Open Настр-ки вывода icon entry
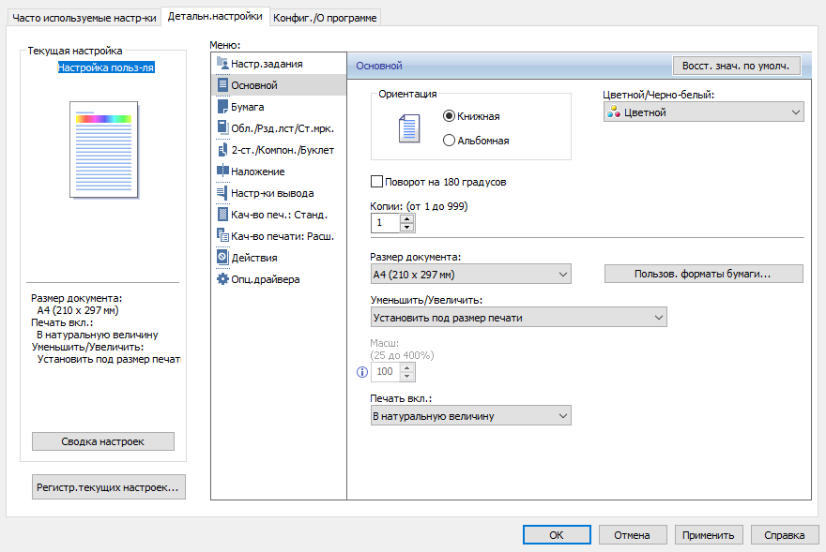This screenshot has width=826, height=552. coord(222,193)
